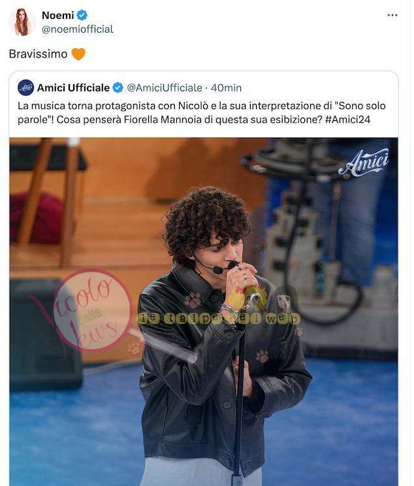Viewport: 414px width, 486px height.
Task: Open Noemi's profile avatar
Action: (x=22, y=22)
